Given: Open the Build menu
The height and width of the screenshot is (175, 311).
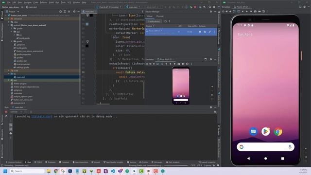Looking at the screenshot, I should pos(52,2).
